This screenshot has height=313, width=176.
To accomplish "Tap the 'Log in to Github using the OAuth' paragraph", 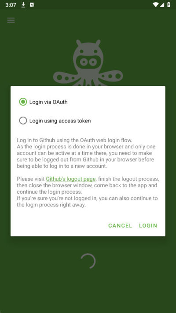I will (86, 153).
